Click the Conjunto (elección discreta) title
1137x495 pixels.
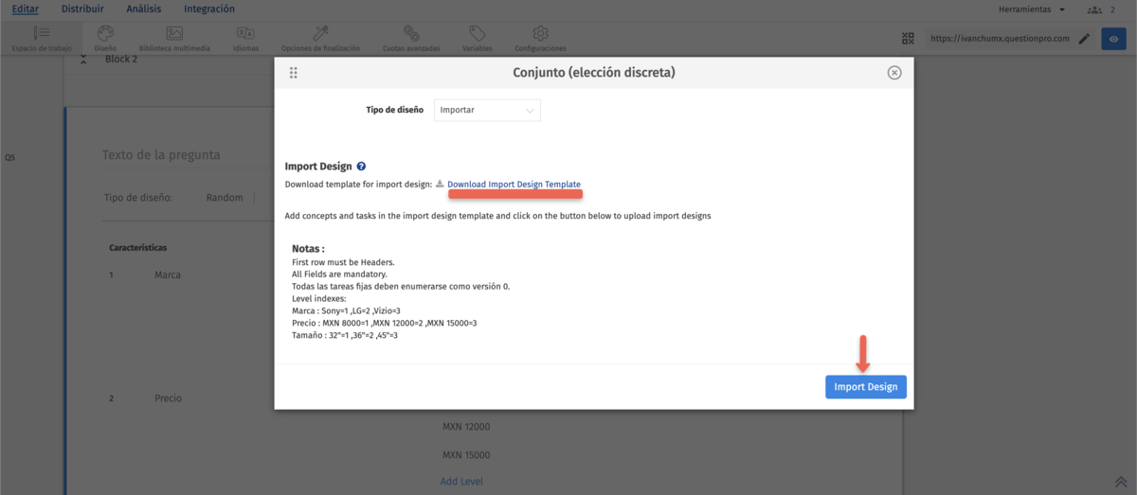594,72
